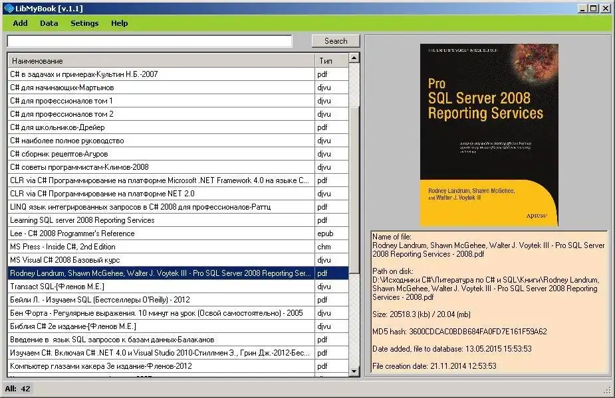Screen dimensions: 615x398
Task: Click the Search button
Action: tap(336, 40)
